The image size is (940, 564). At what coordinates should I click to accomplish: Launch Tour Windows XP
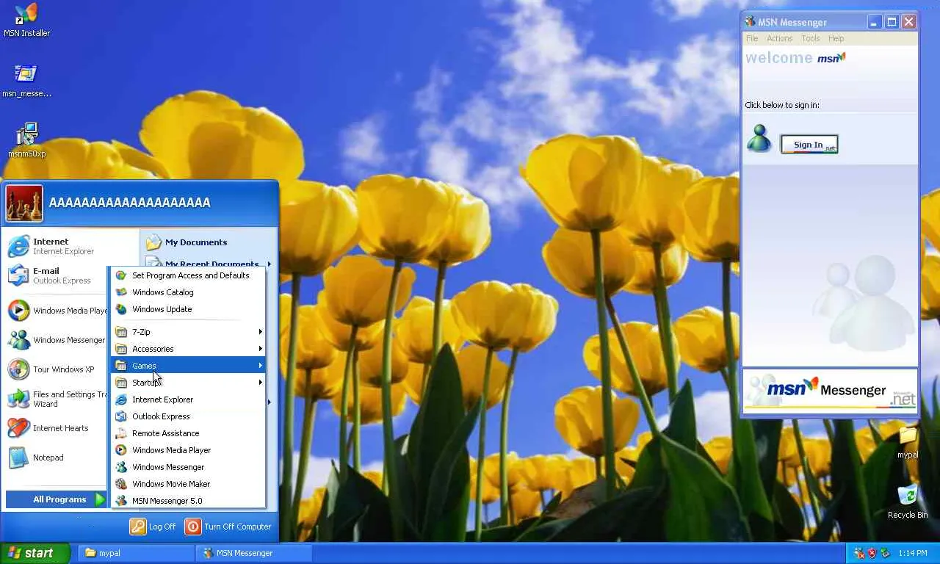[x=56, y=369]
